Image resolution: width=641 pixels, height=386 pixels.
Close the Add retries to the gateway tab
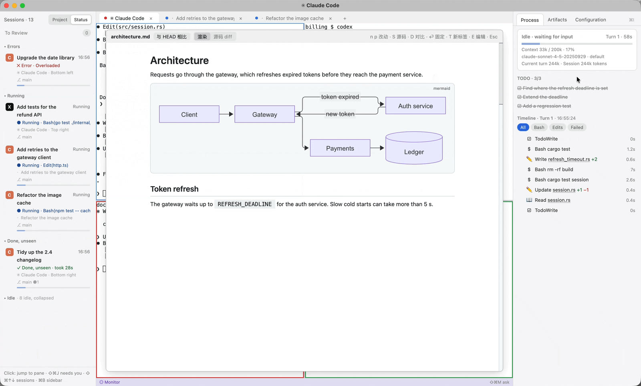point(241,18)
